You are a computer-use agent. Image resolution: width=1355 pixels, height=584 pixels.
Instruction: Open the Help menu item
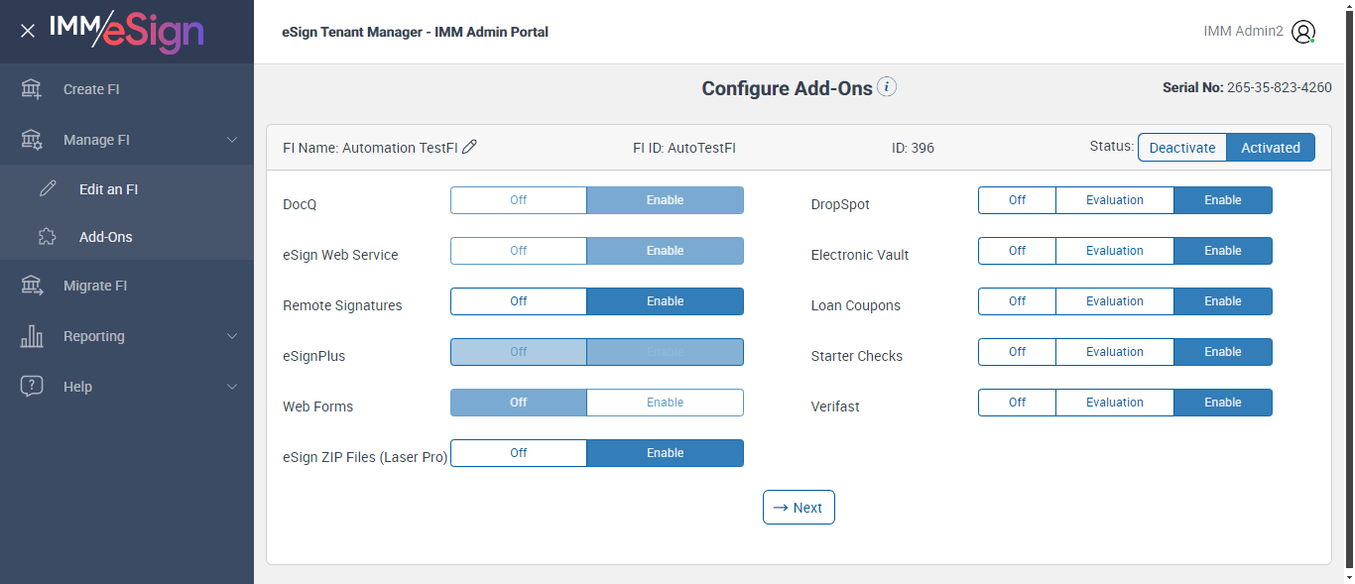click(x=77, y=387)
